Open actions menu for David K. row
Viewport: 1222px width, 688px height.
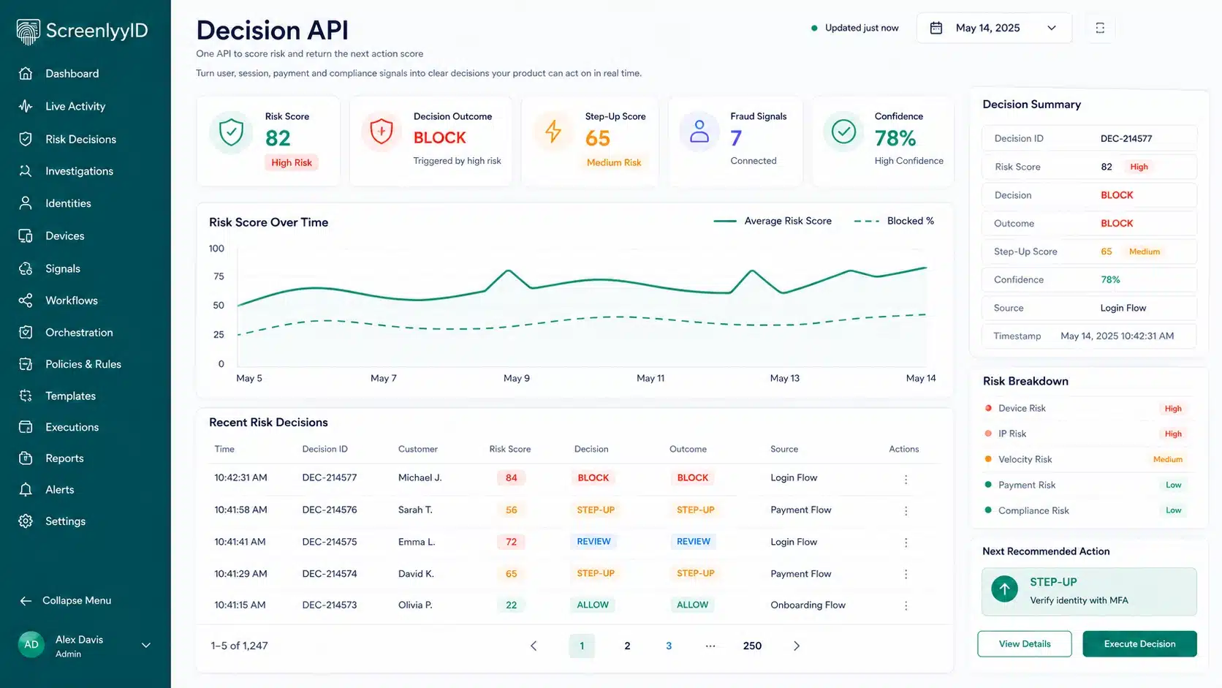tap(906, 575)
